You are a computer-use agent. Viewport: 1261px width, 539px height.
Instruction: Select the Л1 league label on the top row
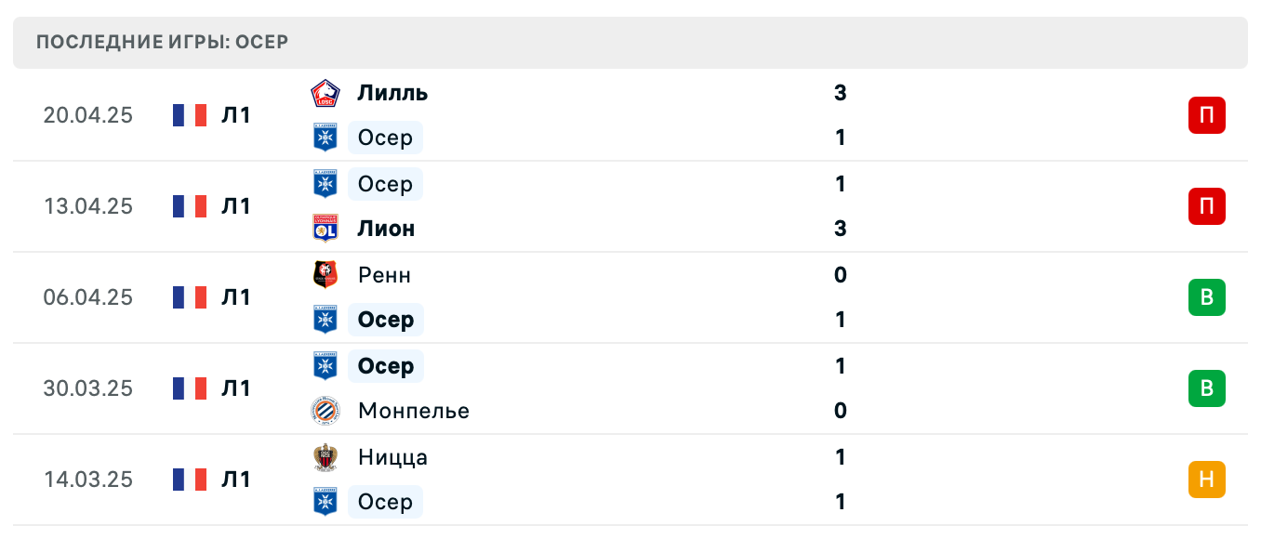tap(236, 115)
